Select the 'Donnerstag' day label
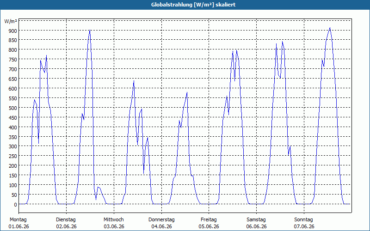Screen dimensions: 370x231 (161, 220)
